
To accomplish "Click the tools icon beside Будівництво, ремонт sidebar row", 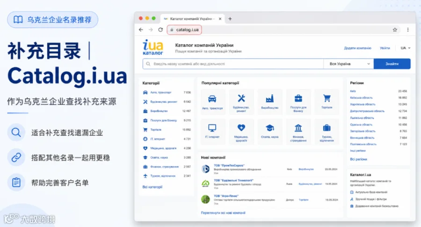I will (145, 102).
